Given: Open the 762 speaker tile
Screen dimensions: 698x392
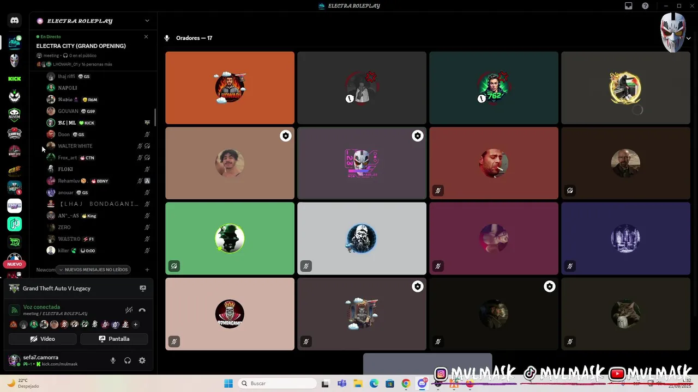Looking at the screenshot, I should [494, 88].
